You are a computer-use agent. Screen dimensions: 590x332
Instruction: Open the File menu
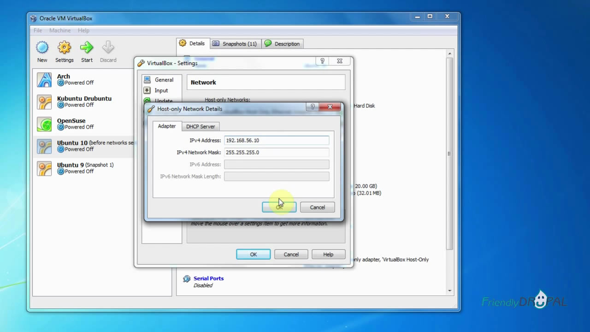tap(38, 30)
